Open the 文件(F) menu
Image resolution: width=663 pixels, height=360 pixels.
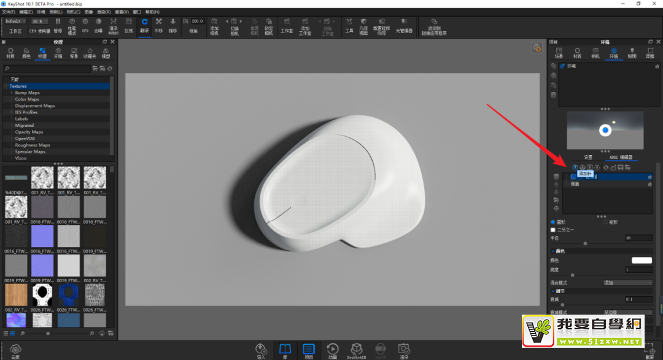pos(9,12)
